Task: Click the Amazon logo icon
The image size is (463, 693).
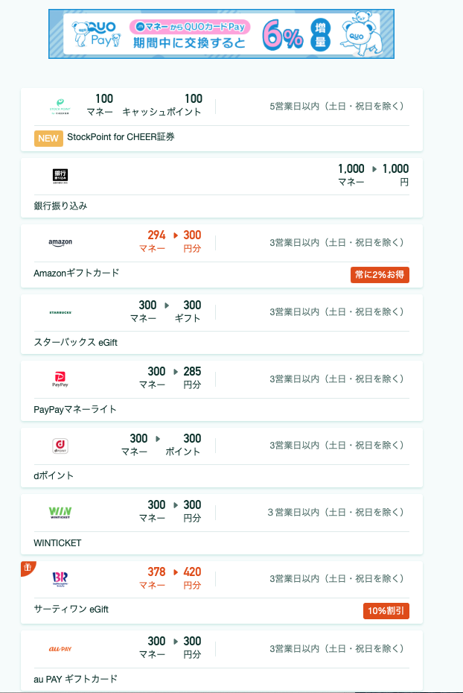Action: pyautogui.click(x=60, y=242)
